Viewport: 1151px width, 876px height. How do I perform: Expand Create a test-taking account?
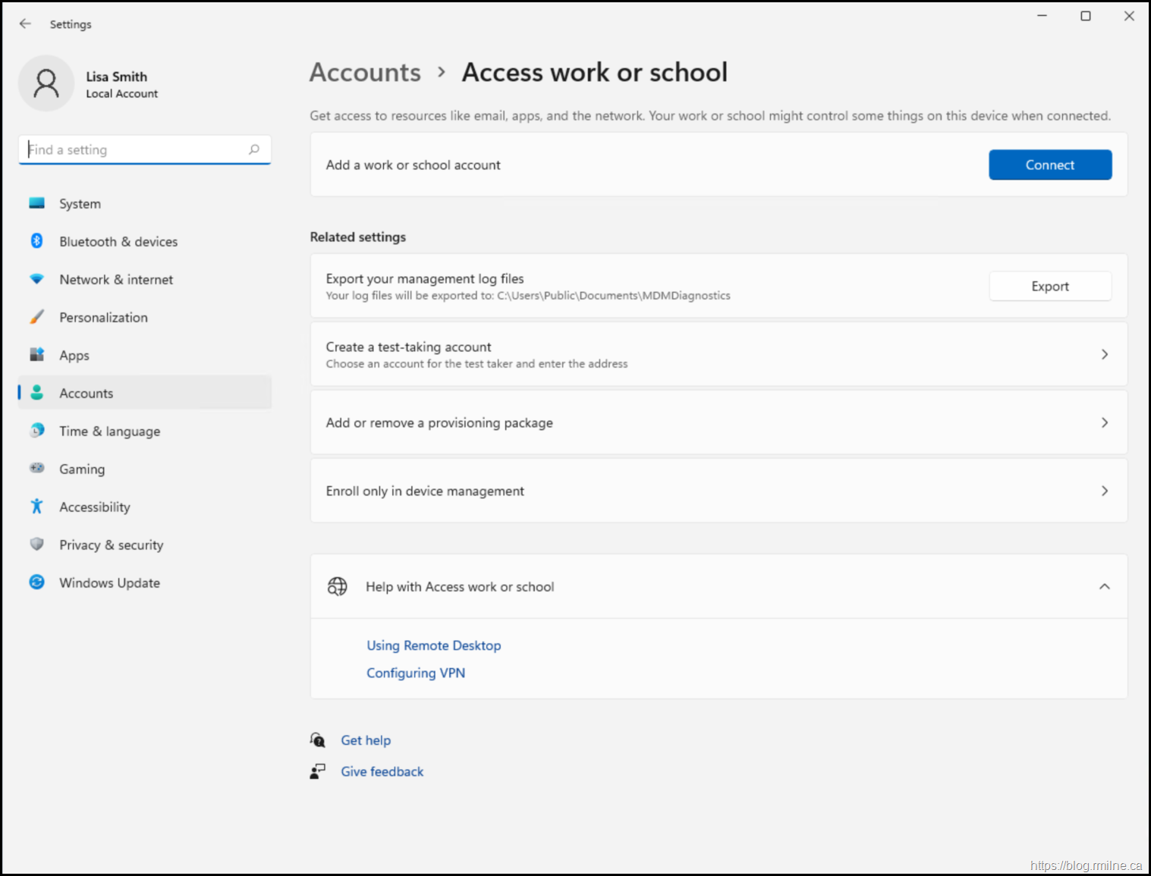(x=1104, y=354)
